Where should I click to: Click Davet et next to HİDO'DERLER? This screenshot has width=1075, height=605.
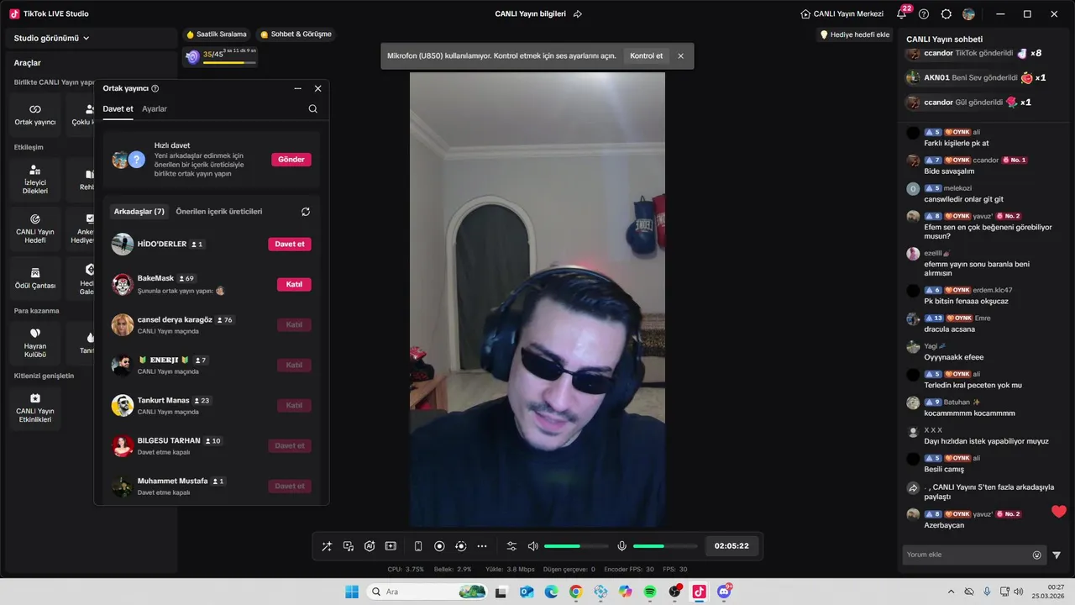[x=290, y=244]
